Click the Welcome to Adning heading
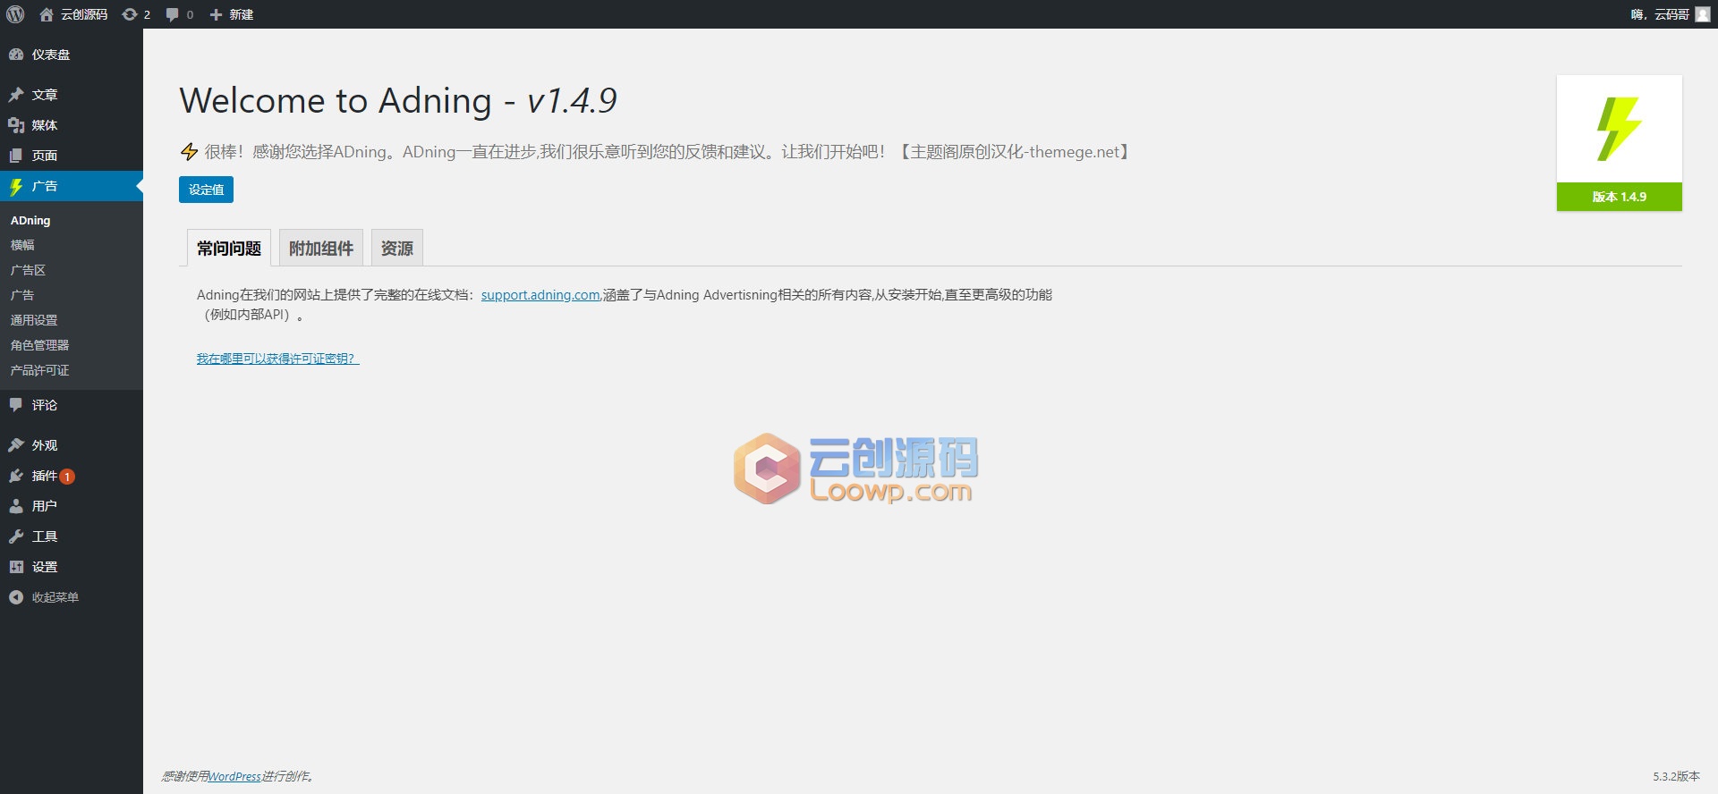 [398, 100]
